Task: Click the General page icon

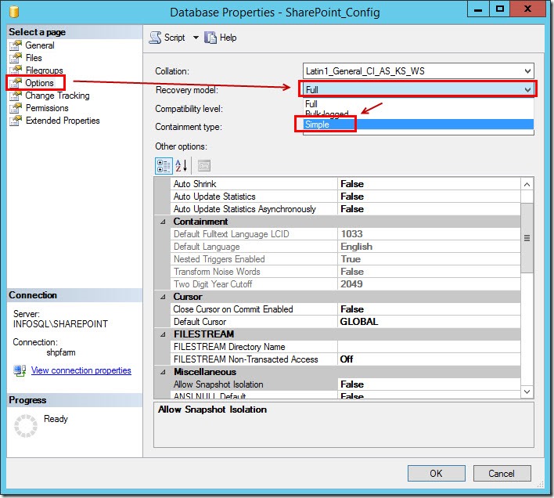Action: click(x=16, y=45)
